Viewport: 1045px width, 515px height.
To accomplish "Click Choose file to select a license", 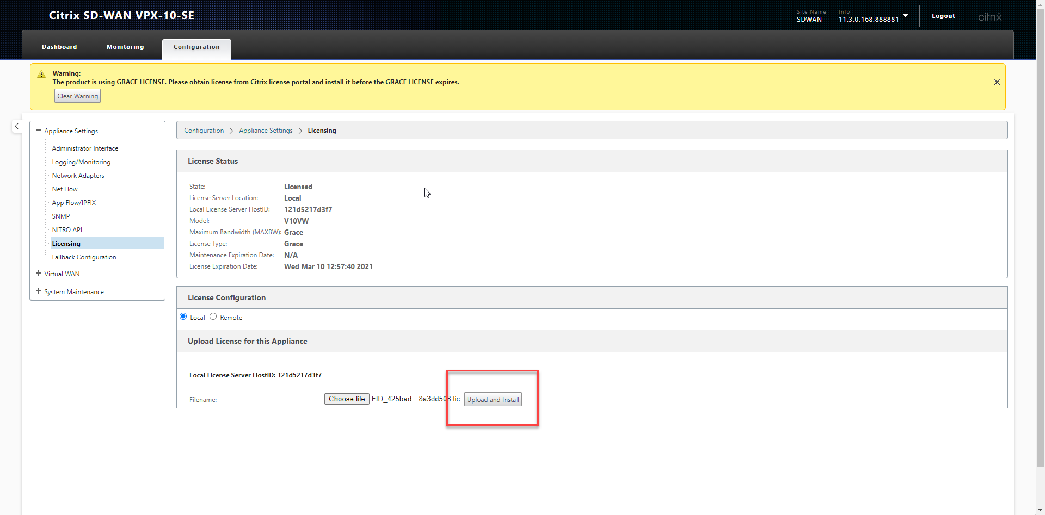I will click(x=347, y=399).
